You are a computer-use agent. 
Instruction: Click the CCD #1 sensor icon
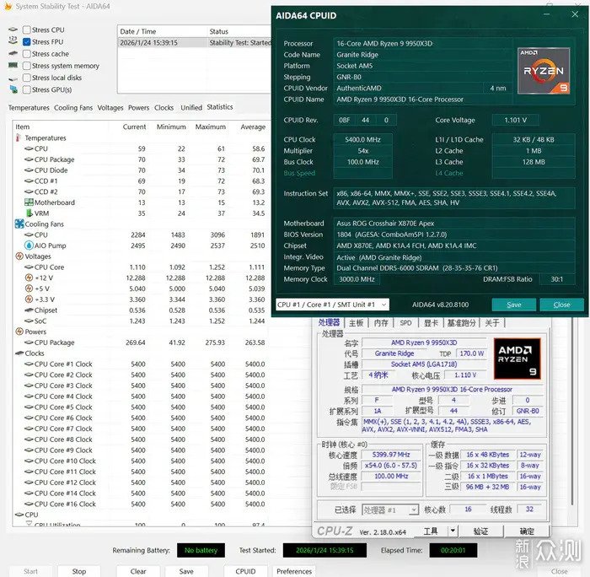29,181
